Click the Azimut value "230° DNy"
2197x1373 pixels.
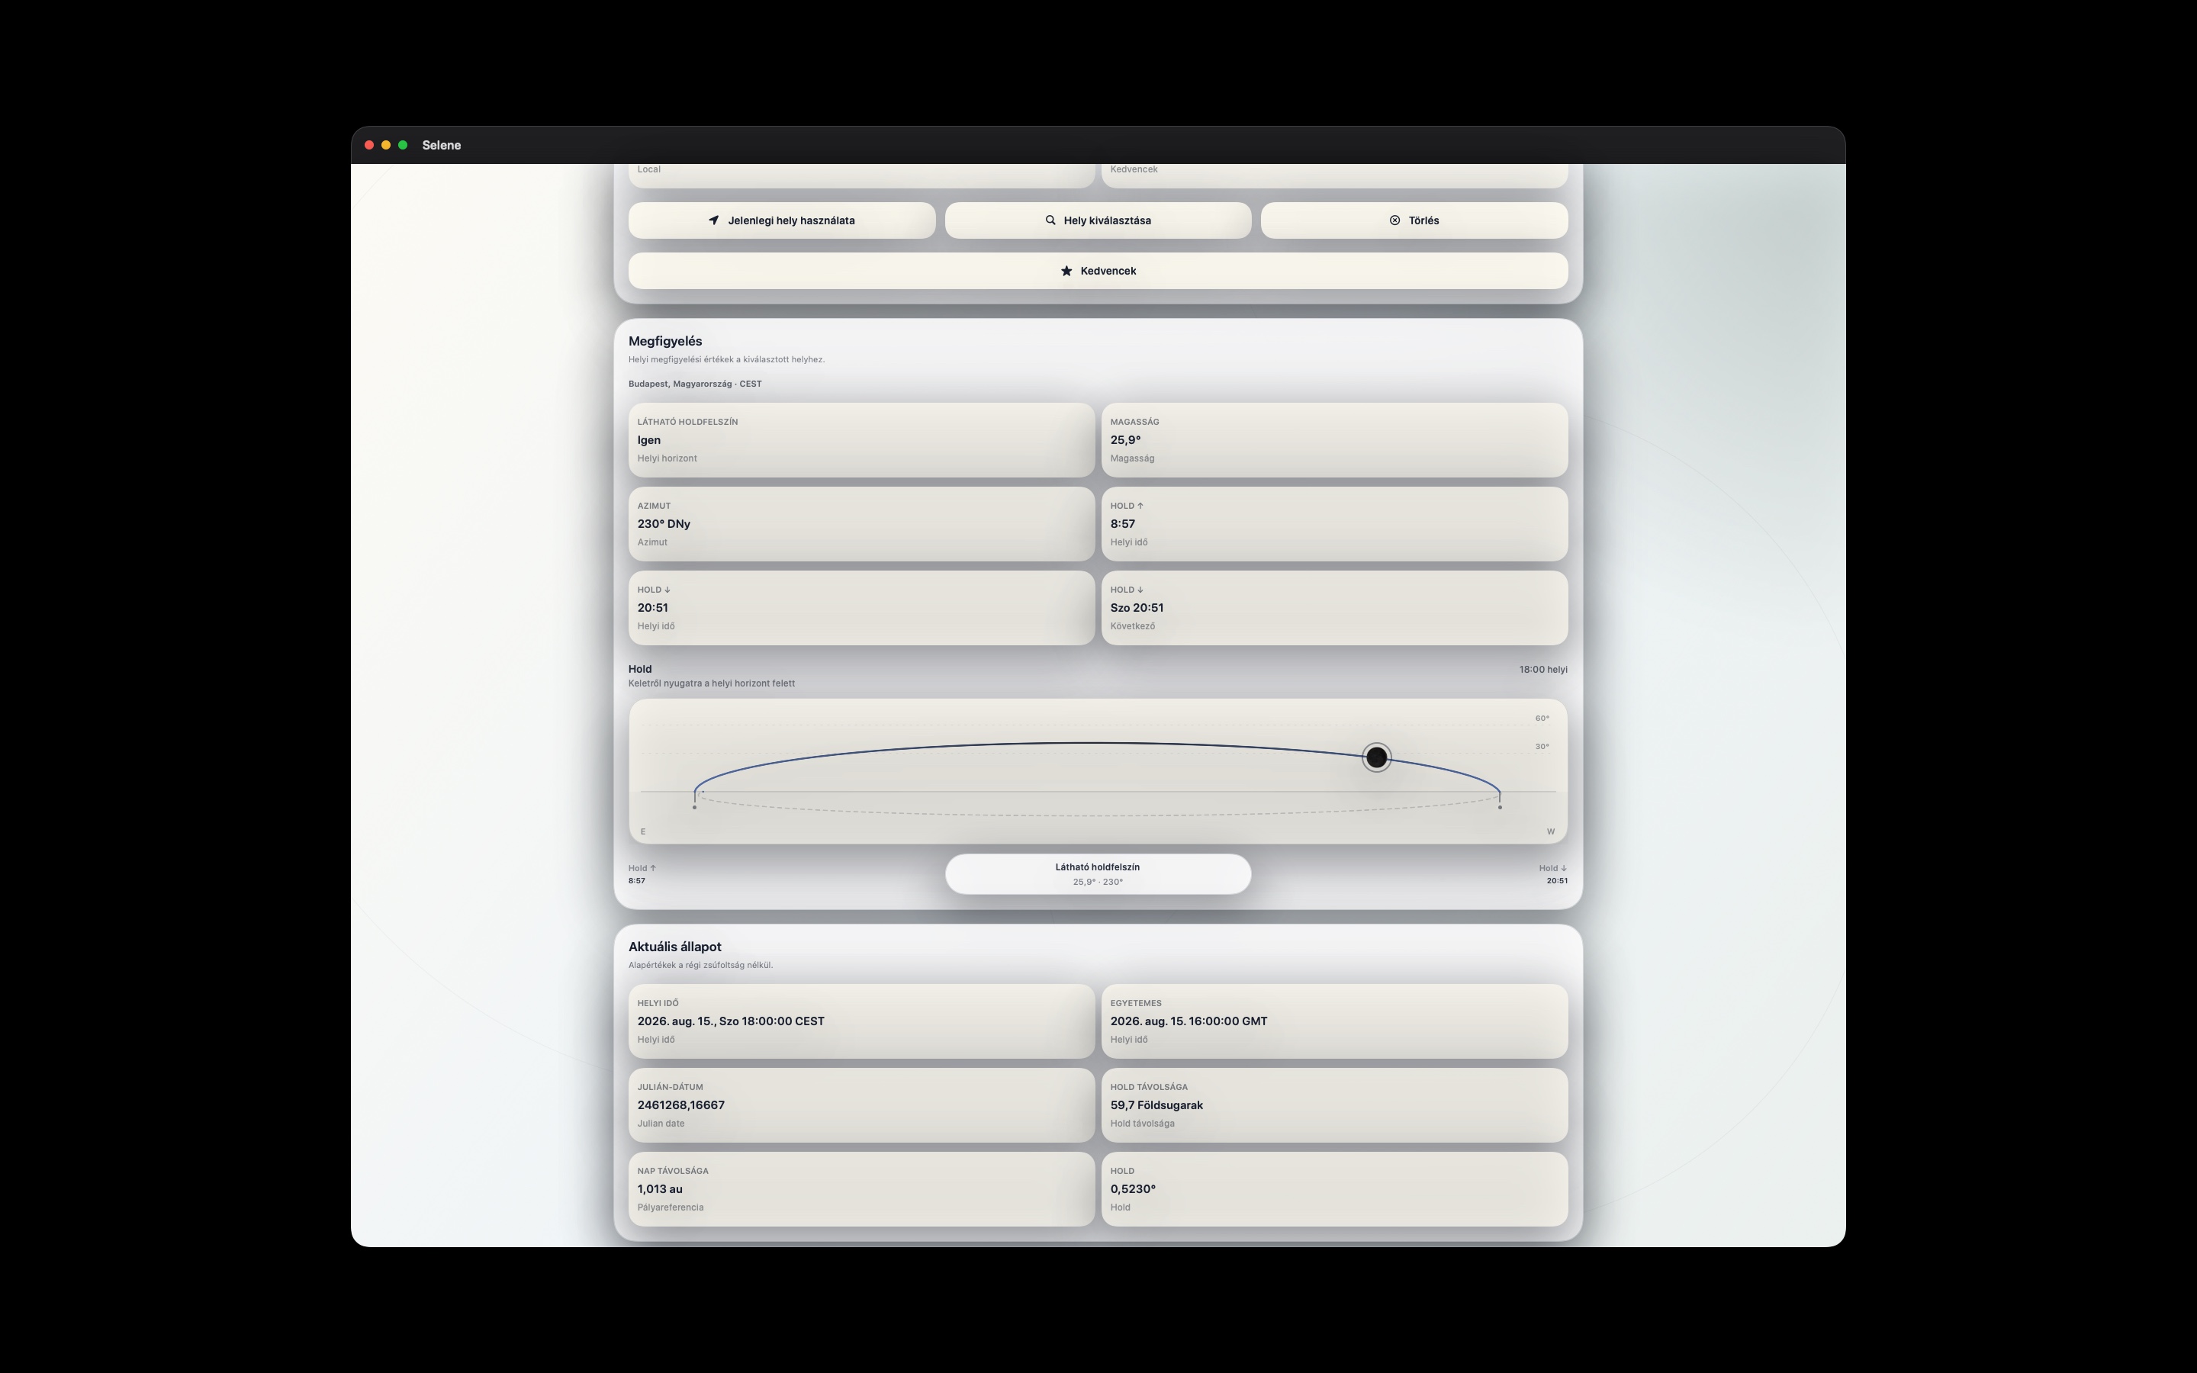(x=664, y=524)
